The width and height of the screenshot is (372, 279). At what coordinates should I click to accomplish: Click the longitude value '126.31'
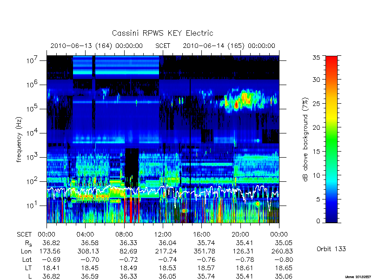tap(243, 251)
